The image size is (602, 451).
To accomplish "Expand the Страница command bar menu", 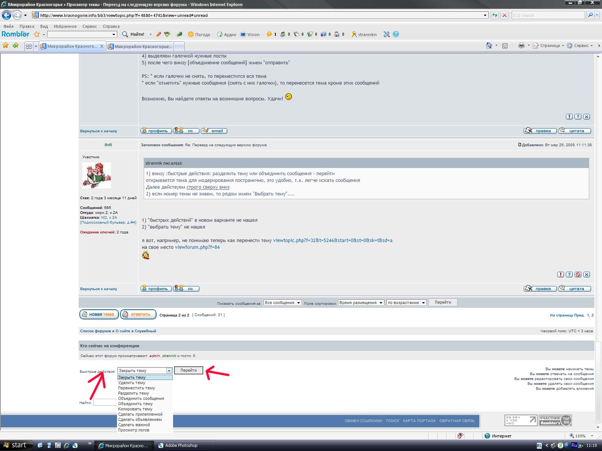I will pos(548,45).
